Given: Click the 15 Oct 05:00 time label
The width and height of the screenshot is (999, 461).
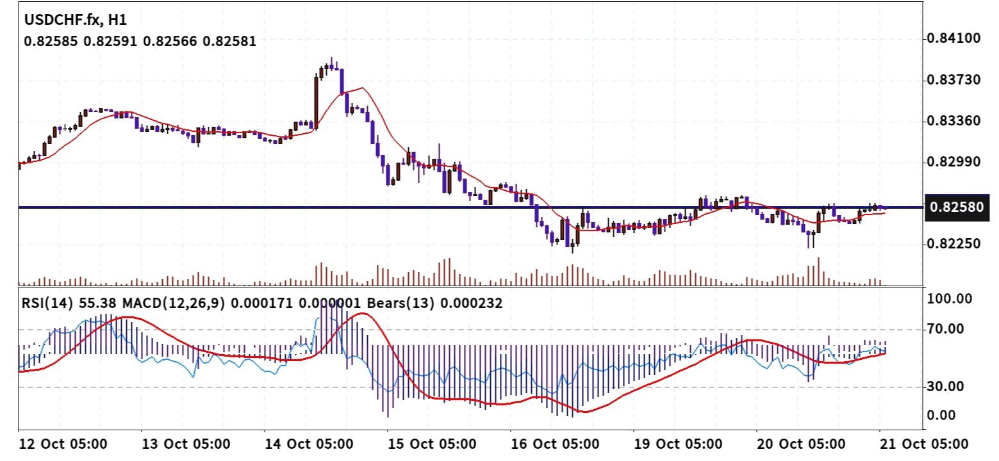Looking at the screenshot, I should pyautogui.click(x=432, y=444).
